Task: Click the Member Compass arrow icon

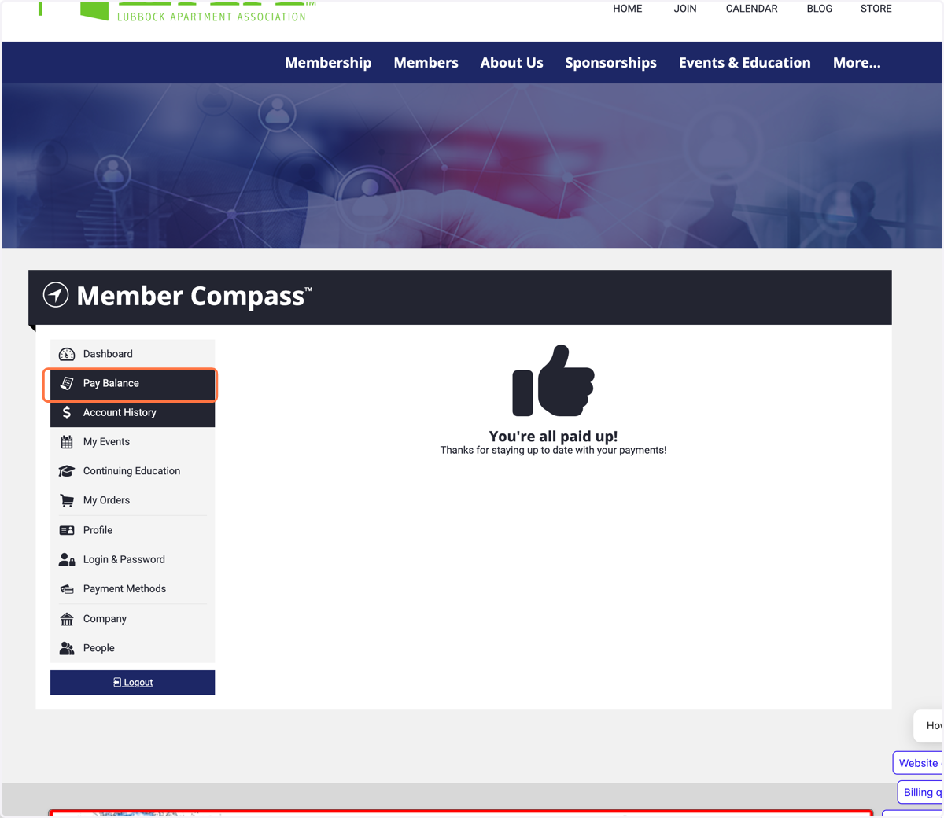Action: coord(56,295)
